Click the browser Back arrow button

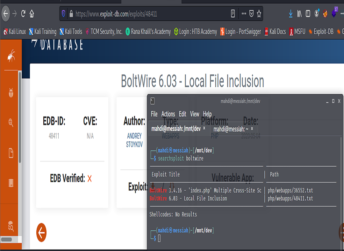(5, 14)
